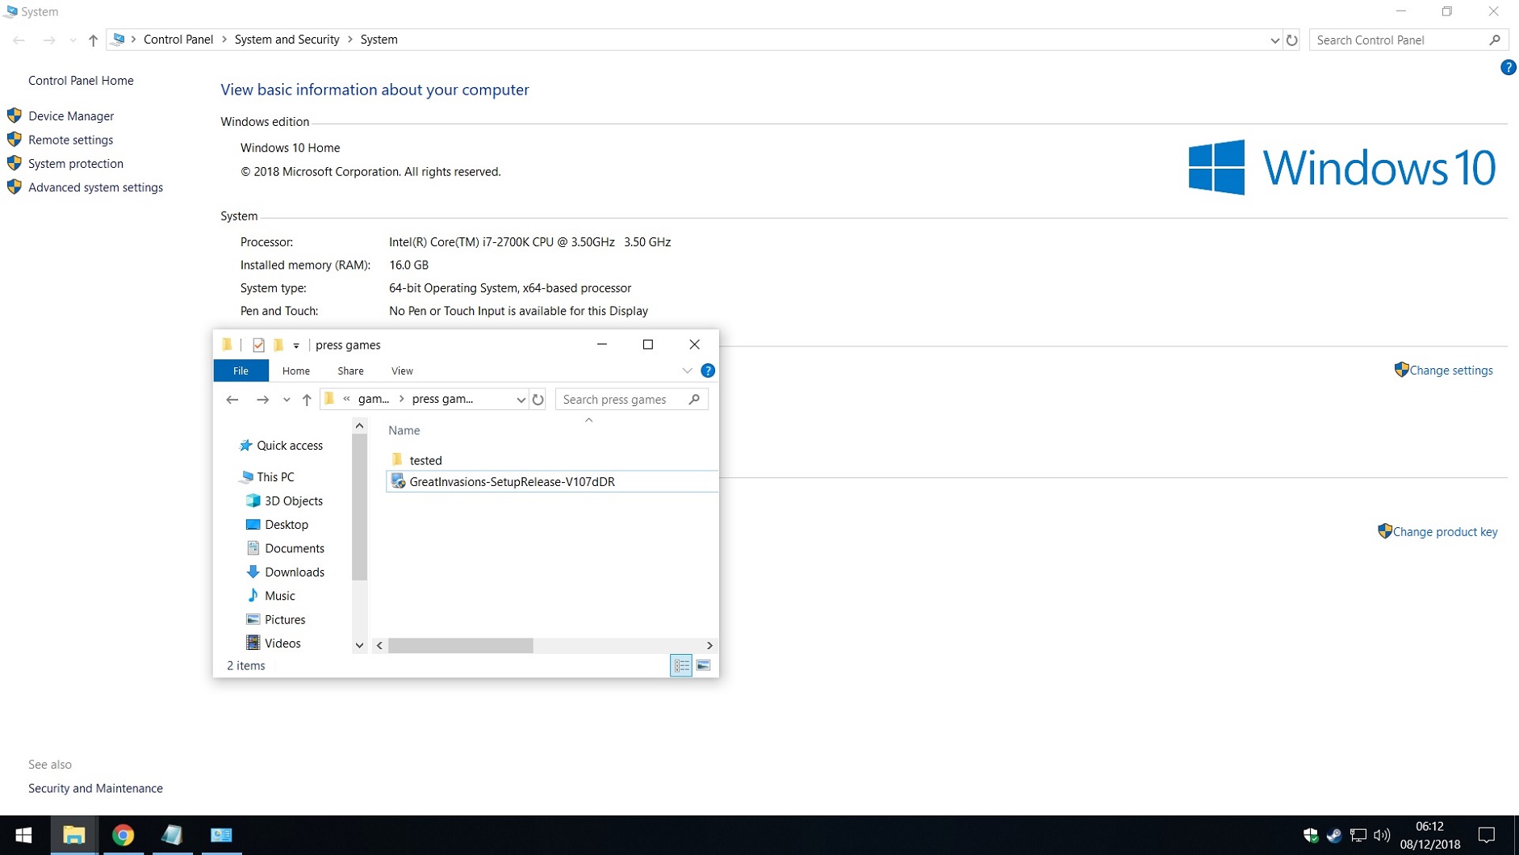Open 3D Objects in navigation pane
This screenshot has width=1519, height=855.
tap(294, 501)
